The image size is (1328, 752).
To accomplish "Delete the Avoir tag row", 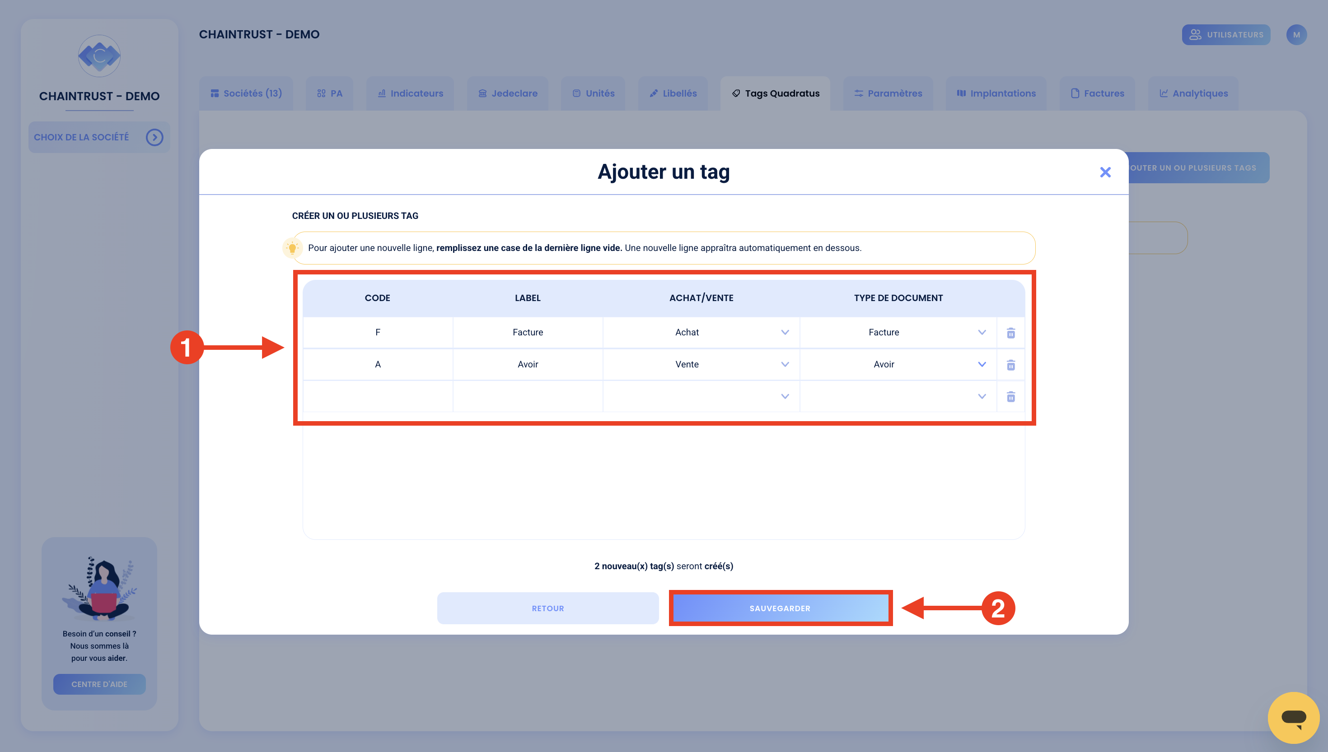I will pos(1011,365).
